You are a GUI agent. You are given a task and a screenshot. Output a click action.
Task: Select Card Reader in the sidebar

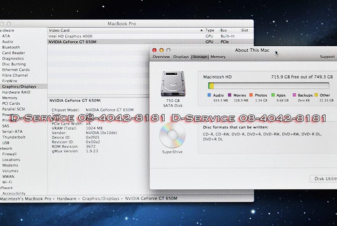[13, 53]
